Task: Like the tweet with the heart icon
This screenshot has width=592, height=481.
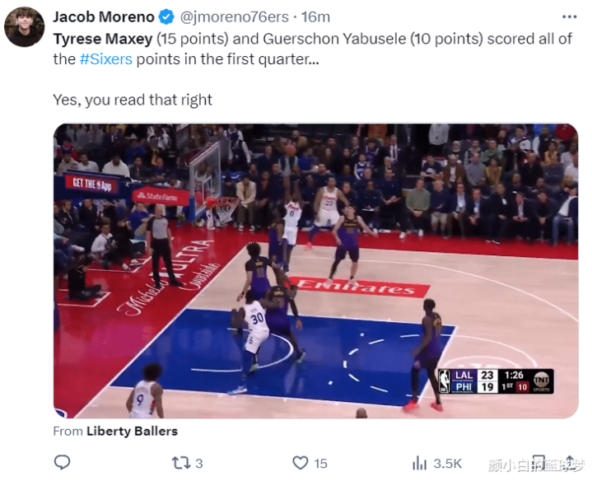Action: click(301, 463)
